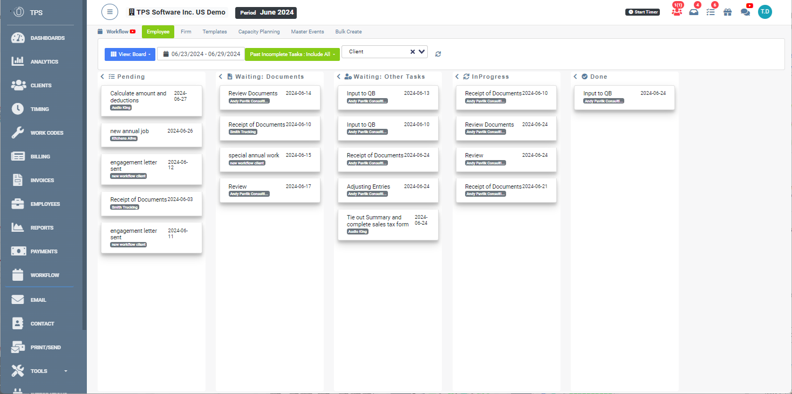Open engagement letter sent card dated 2024-06-12
This screenshot has width=792, height=394.
click(x=152, y=169)
